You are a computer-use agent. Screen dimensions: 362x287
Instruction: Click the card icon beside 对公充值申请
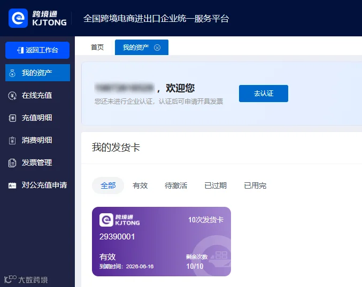(12, 185)
